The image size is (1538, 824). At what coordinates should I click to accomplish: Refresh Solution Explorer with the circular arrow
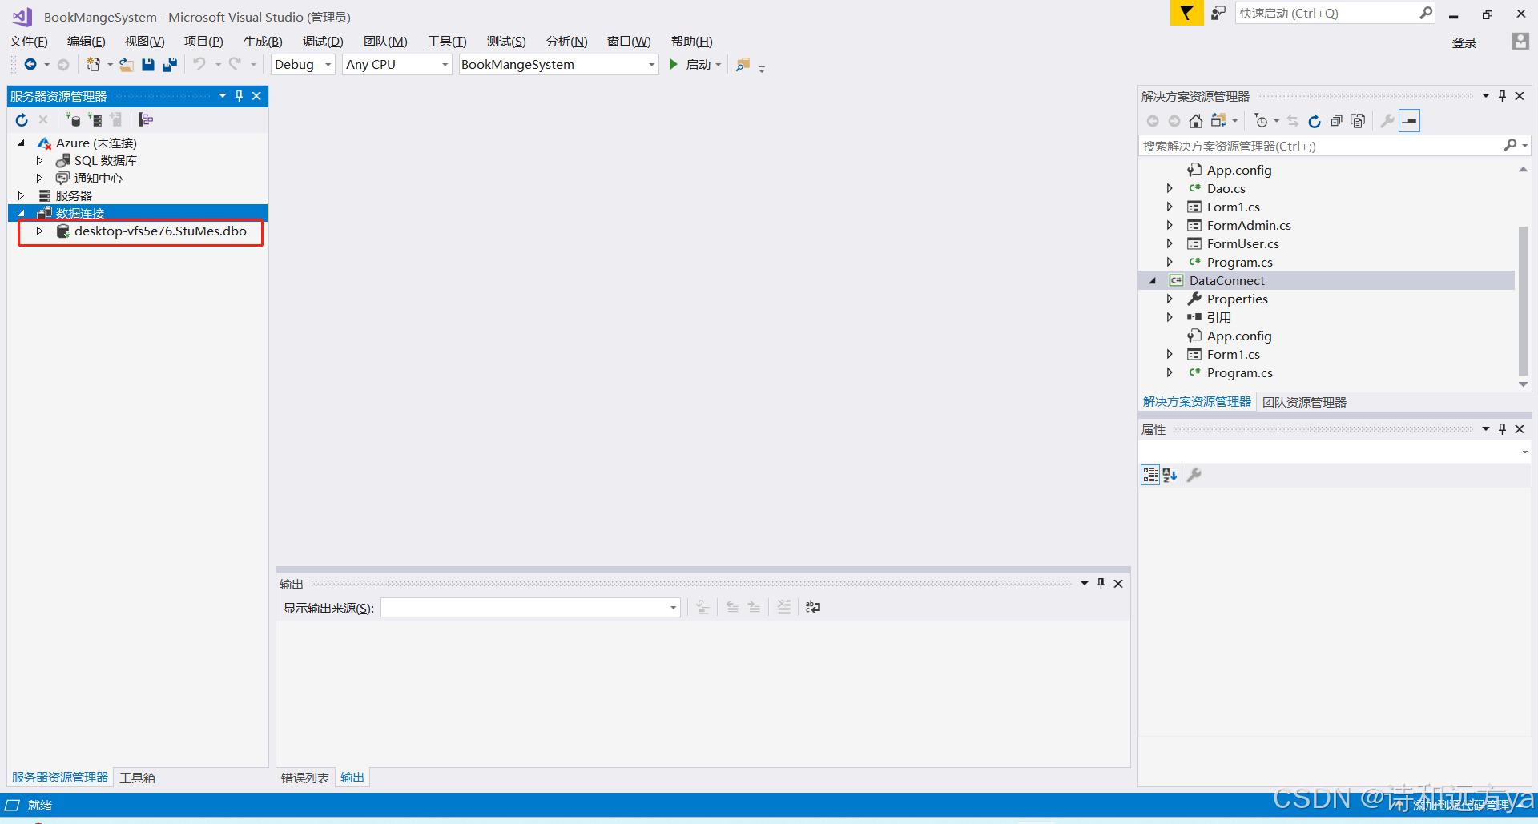[x=1315, y=121]
